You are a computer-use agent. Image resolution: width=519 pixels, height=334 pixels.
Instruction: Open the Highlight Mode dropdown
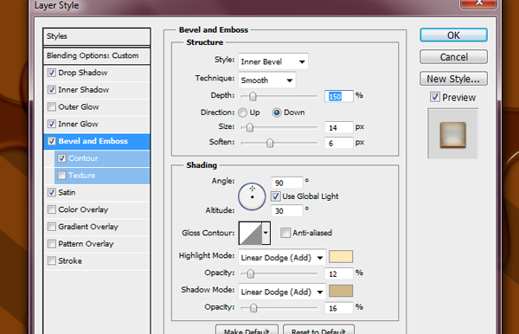[282, 258]
